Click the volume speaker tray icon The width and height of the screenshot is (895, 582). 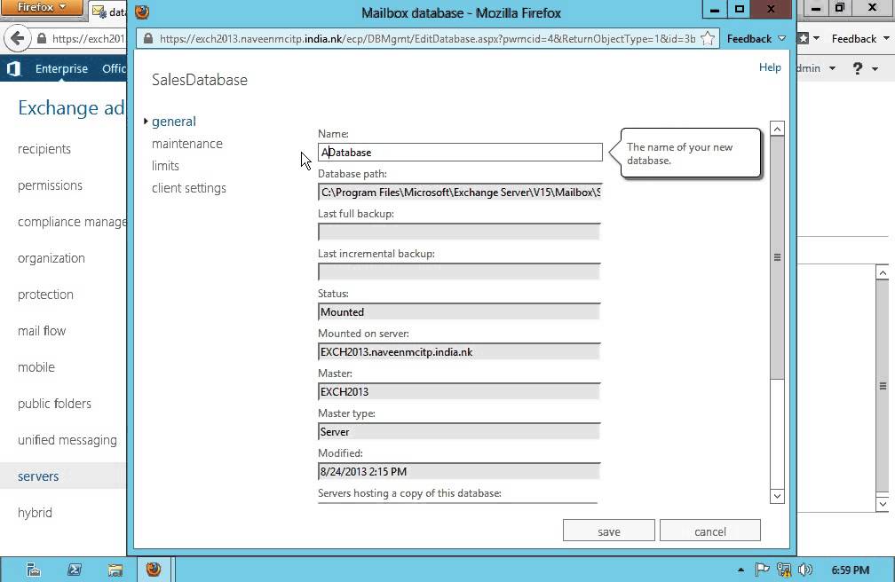(x=805, y=570)
